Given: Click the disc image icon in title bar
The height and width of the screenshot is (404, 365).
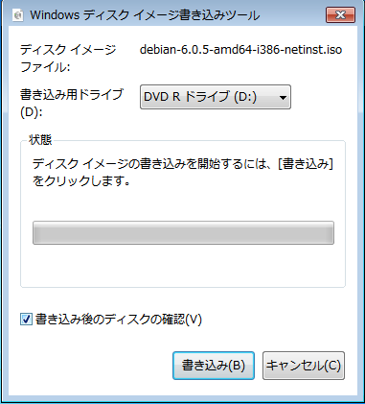Looking at the screenshot, I should coord(18,15).
